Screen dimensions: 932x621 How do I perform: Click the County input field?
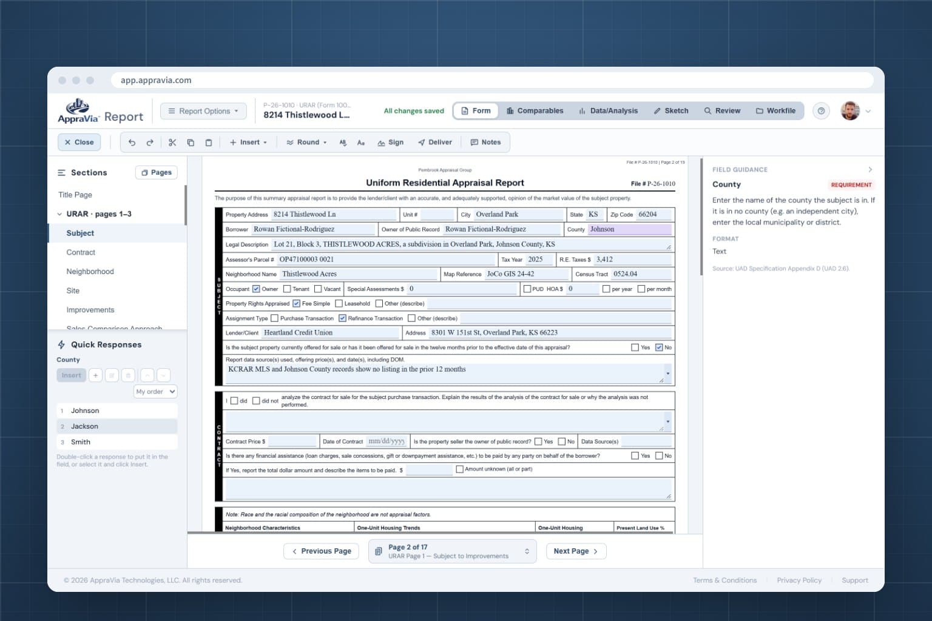630,230
